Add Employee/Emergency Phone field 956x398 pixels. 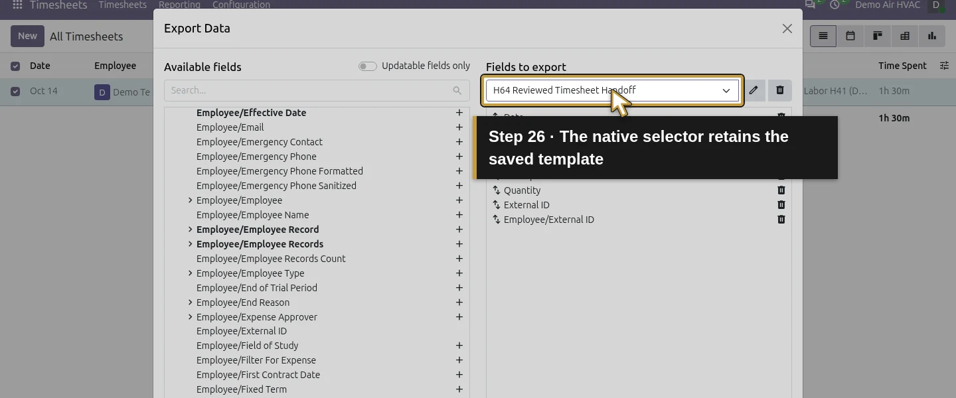[459, 157]
